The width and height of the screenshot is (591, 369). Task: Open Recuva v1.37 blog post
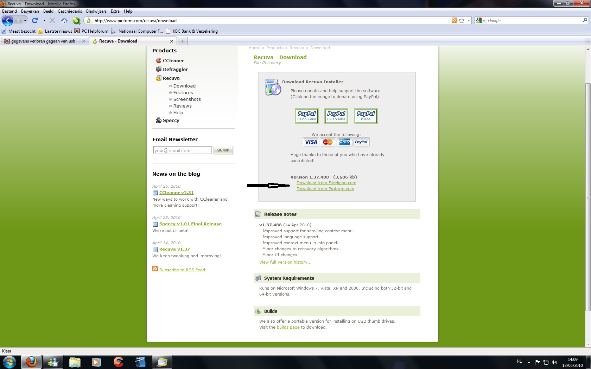pos(174,249)
